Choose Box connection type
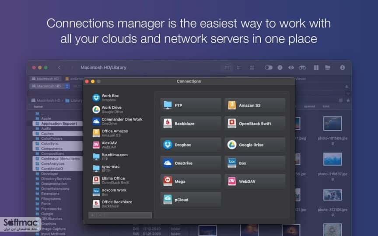 (x=255, y=163)
